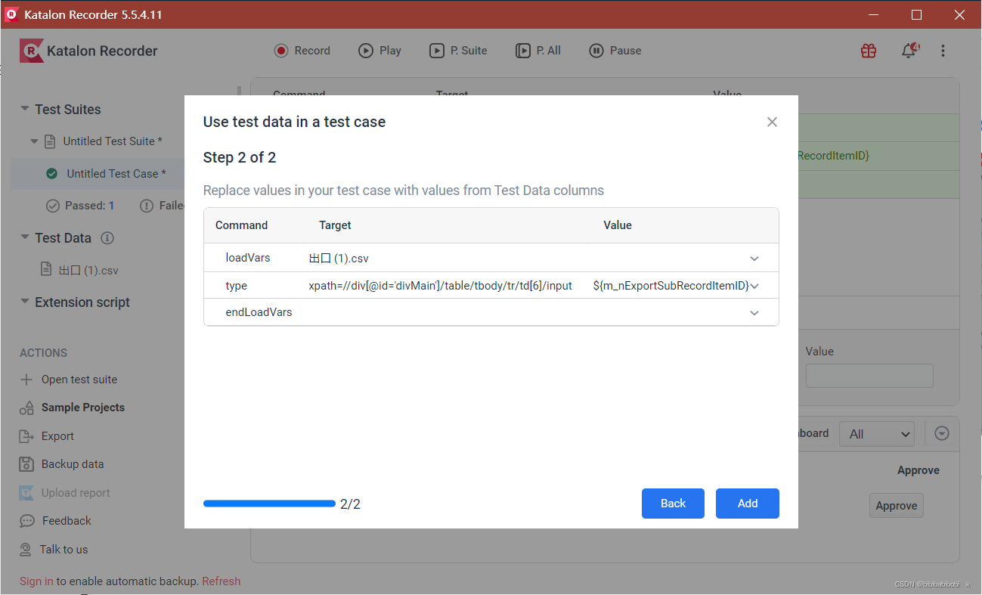Click Open test suite action

79,380
